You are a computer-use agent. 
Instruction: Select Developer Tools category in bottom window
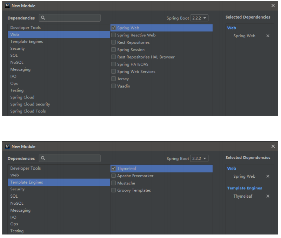(x=59, y=168)
